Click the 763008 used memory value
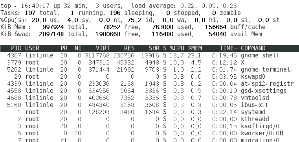 (x=163, y=27)
